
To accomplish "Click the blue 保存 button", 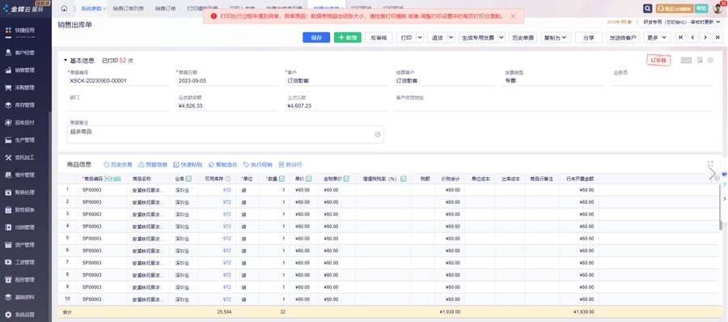I will 316,38.
